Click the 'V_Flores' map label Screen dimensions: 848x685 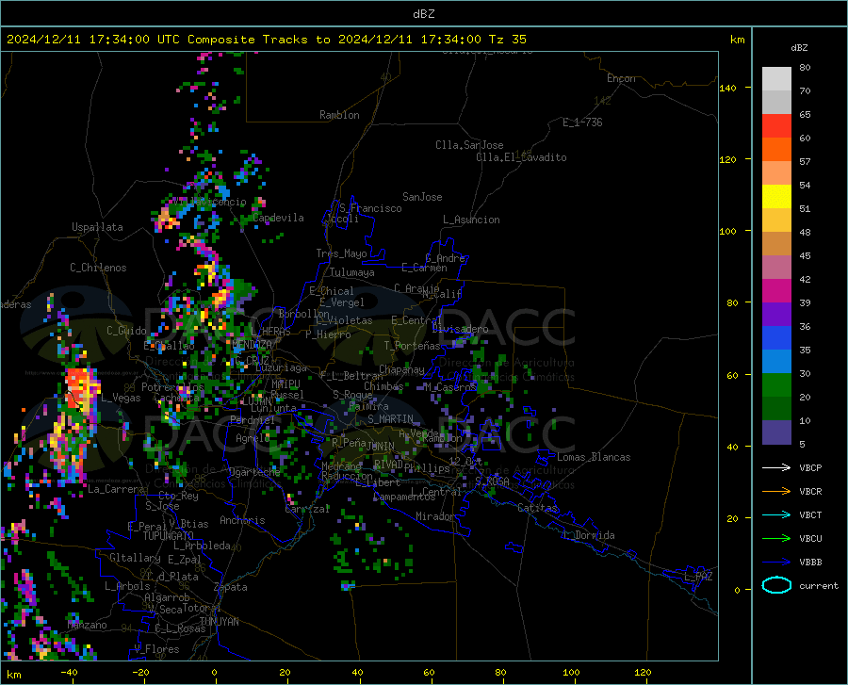pos(156,649)
